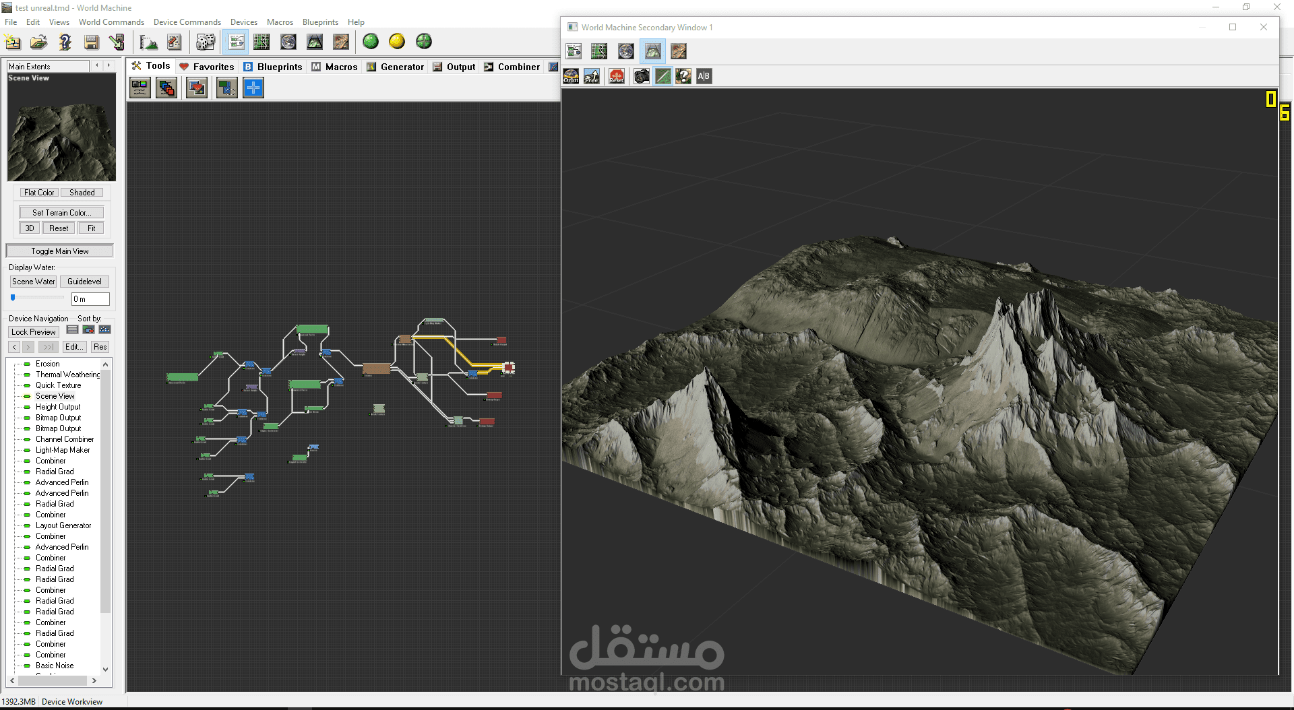Jump to last device with >>| button

(49, 347)
